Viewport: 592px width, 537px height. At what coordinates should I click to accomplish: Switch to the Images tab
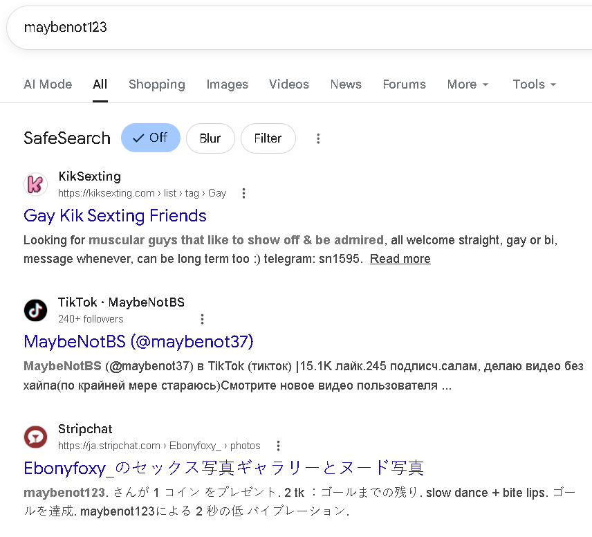227,84
